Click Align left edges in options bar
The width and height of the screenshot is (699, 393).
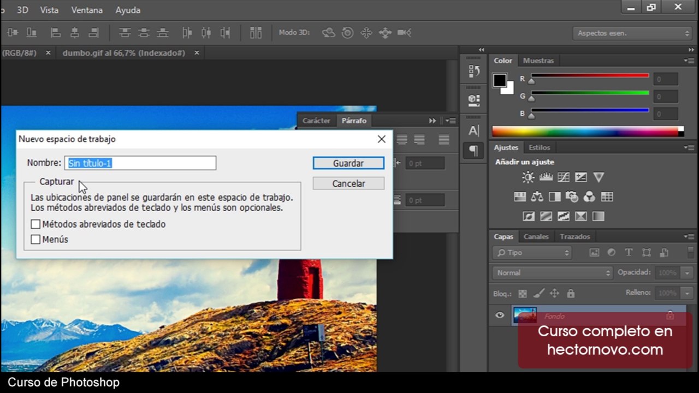click(56, 33)
